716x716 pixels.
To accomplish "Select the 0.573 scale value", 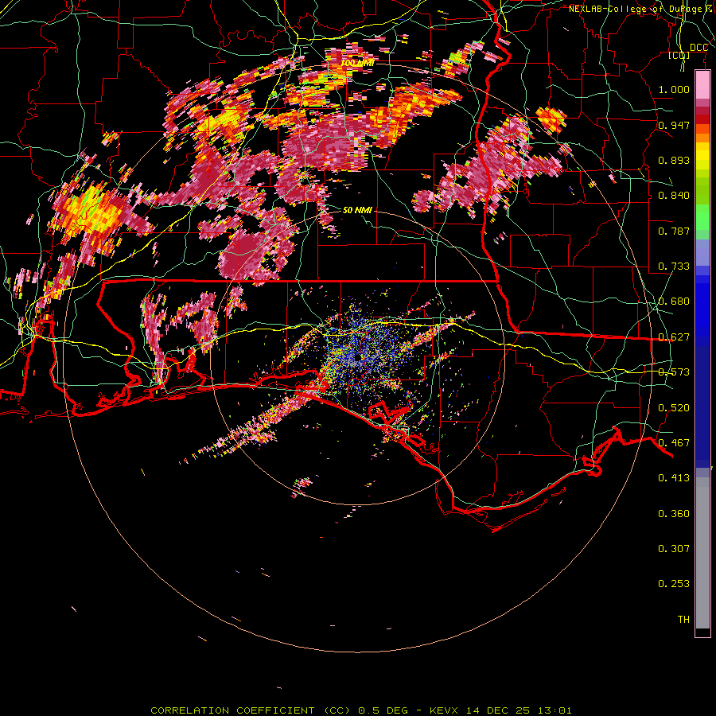I will (x=674, y=372).
